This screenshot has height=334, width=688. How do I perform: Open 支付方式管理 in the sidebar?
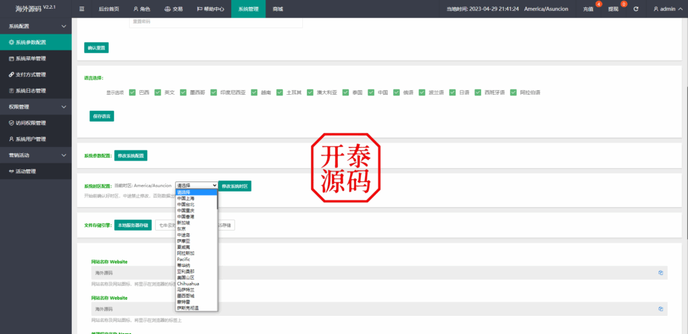click(36, 75)
